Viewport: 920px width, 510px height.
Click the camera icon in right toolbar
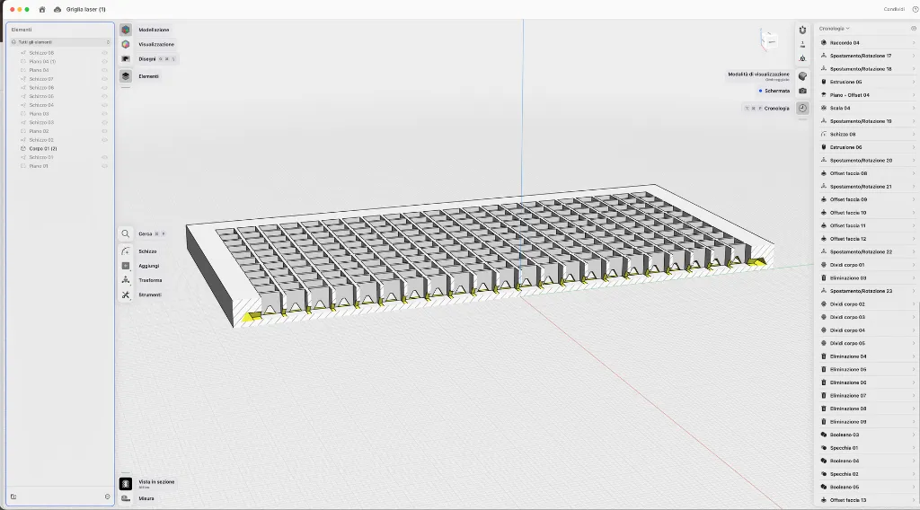click(x=802, y=91)
